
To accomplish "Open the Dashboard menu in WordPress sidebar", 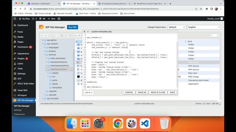I will click(22, 25).
